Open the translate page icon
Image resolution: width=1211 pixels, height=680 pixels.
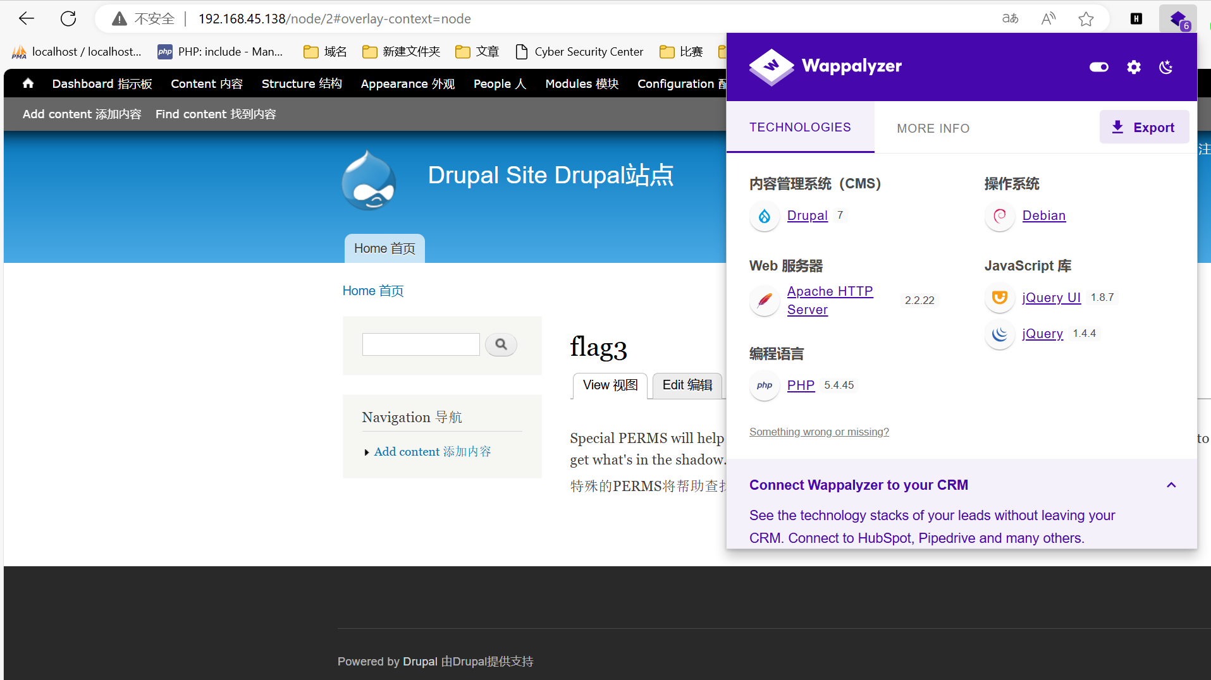point(1011,19)
